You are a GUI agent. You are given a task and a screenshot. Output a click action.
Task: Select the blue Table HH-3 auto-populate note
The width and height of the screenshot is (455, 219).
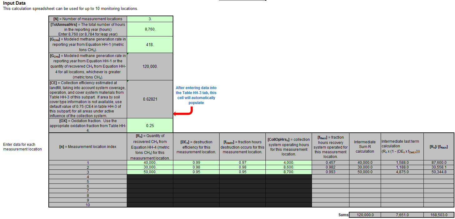click(196, 95)
